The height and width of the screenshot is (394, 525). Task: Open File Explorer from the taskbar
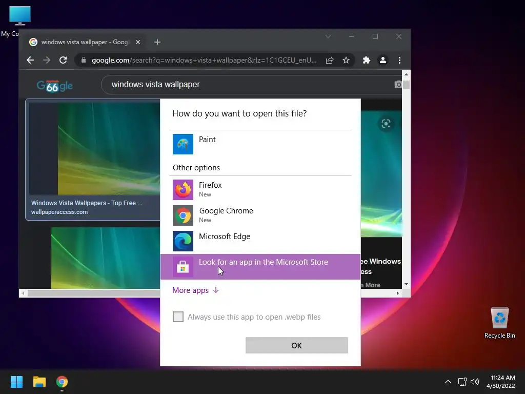pyautogui.click(x=39, y=382)
